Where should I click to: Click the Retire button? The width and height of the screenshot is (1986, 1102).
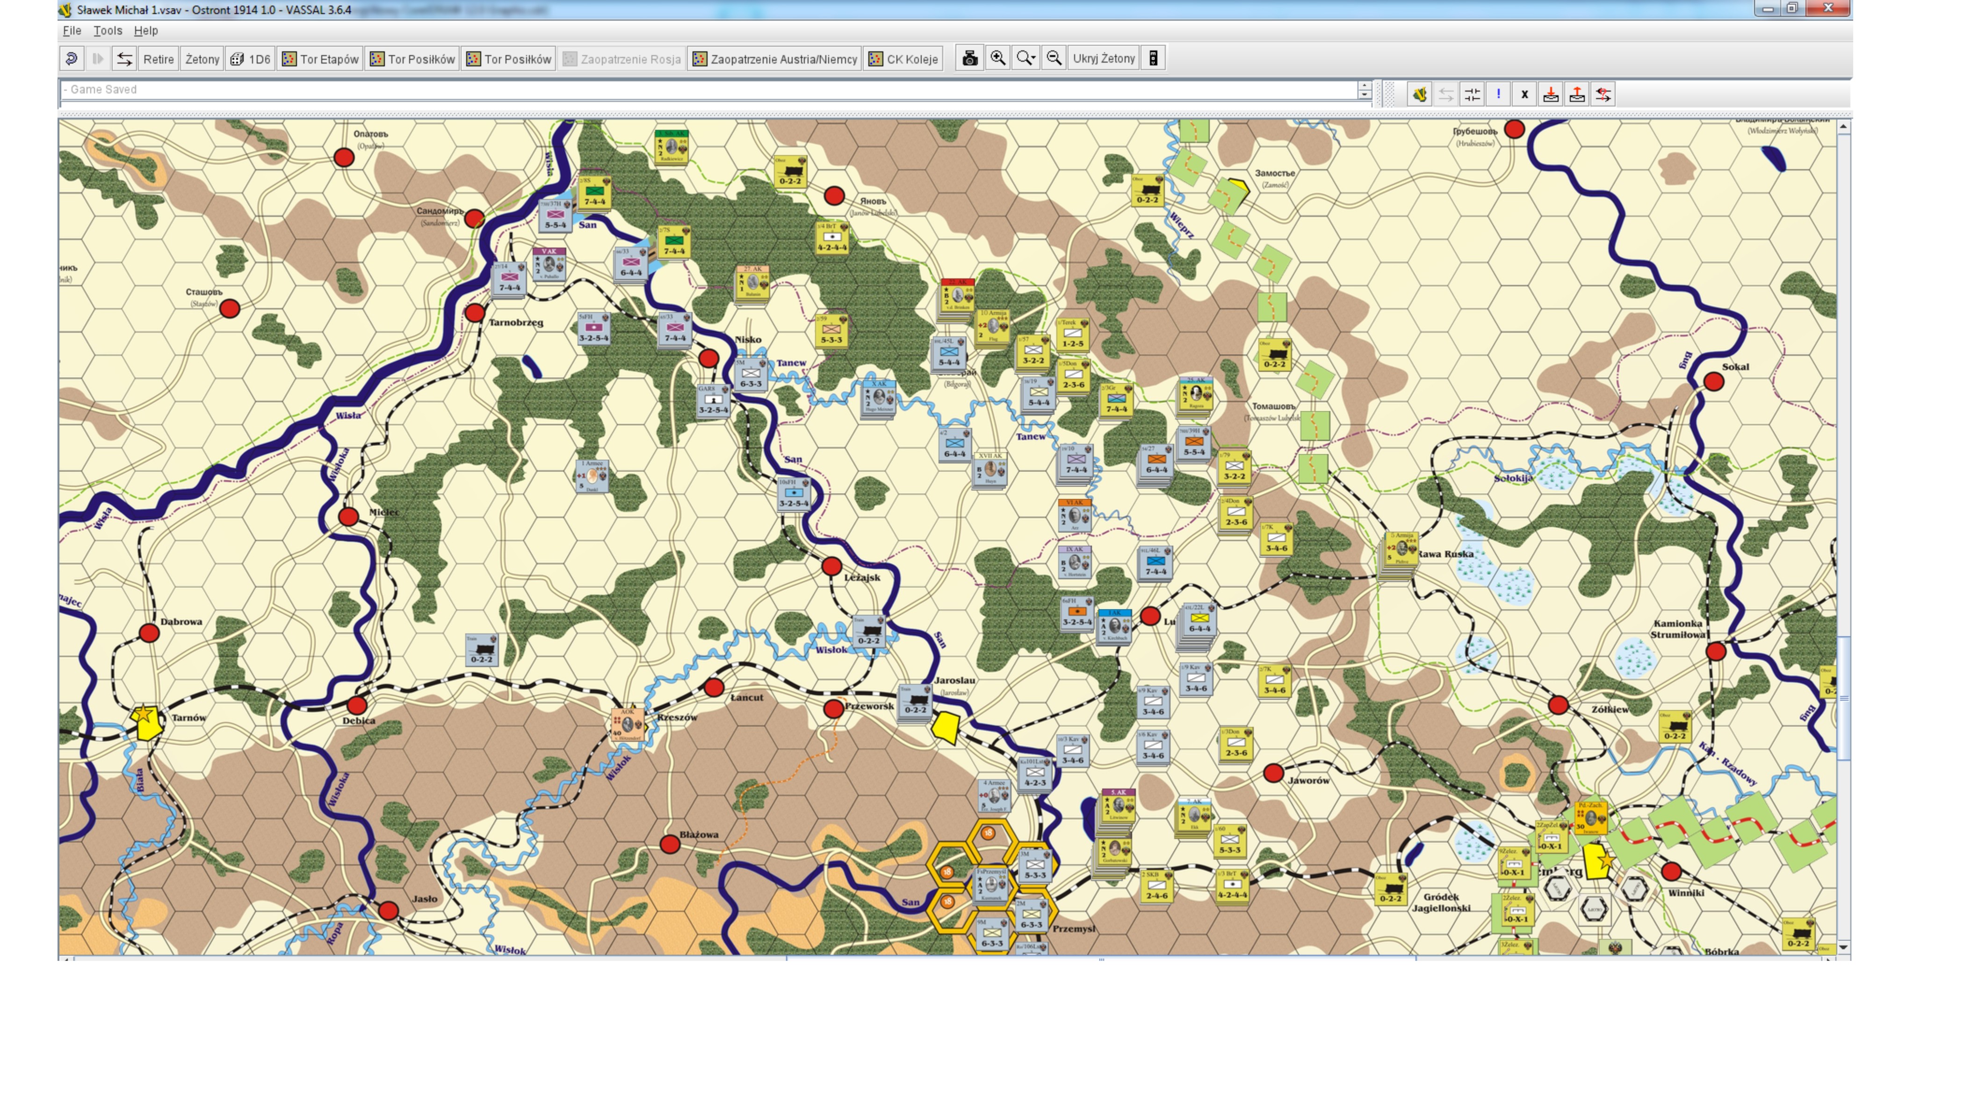158,58
